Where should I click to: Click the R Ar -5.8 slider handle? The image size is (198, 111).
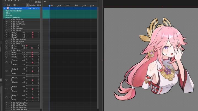click(32, 48)
